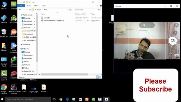This screenshot has height=102, width=181.
Task: Refresh the imei folder view
Action: tap(71, 10)
